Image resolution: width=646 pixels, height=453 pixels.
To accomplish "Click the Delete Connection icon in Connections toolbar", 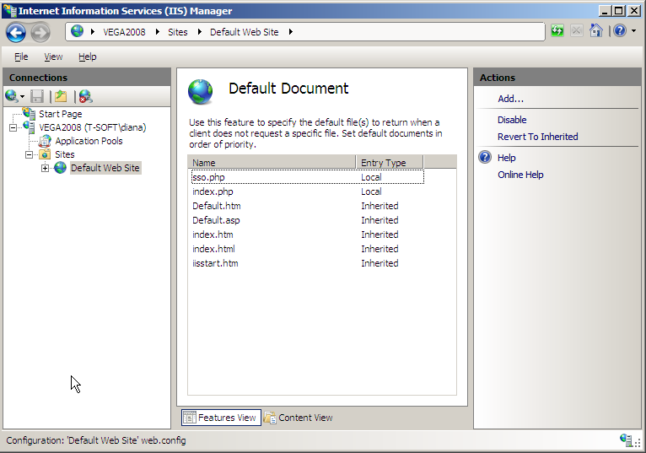I will 85,96.
